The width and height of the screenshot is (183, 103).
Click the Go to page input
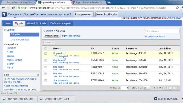click(x=125, y=88)
